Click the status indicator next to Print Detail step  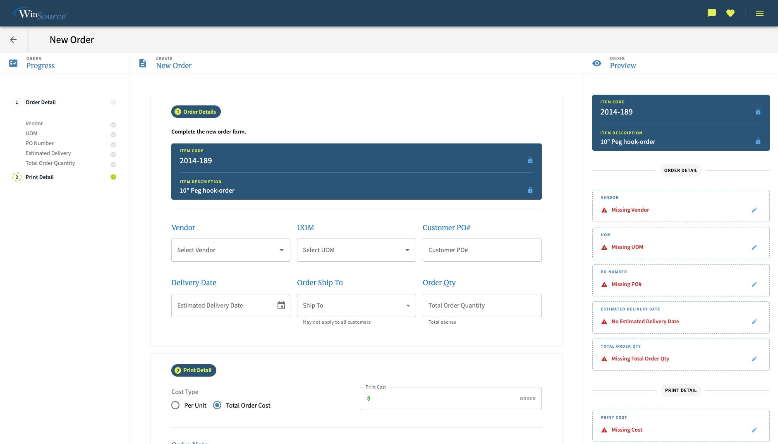point(113,177)
